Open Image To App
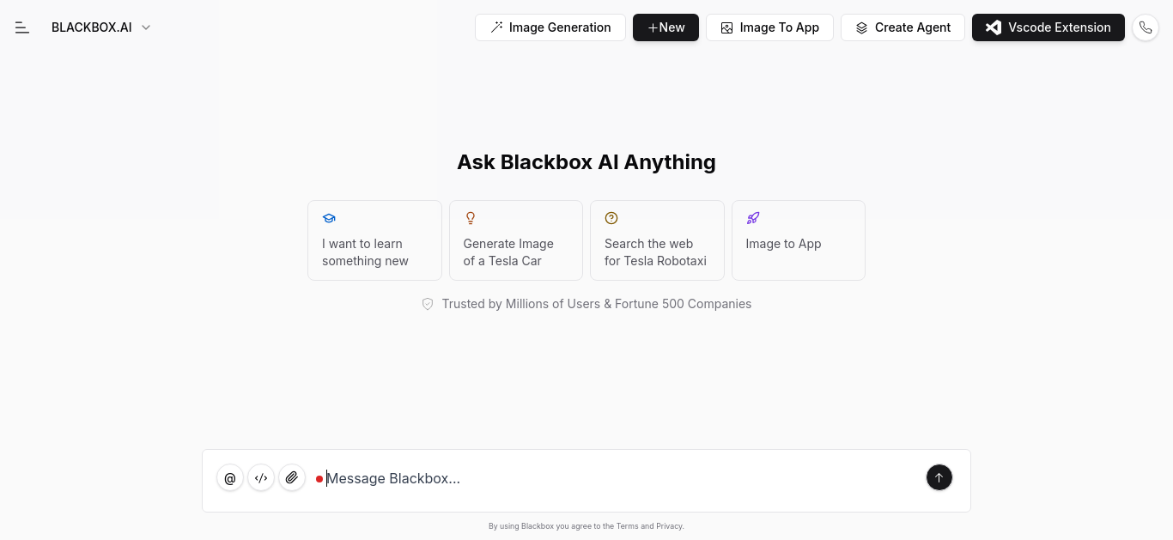Viewport: 1173px width, 540px height. [x=769, y=27]
